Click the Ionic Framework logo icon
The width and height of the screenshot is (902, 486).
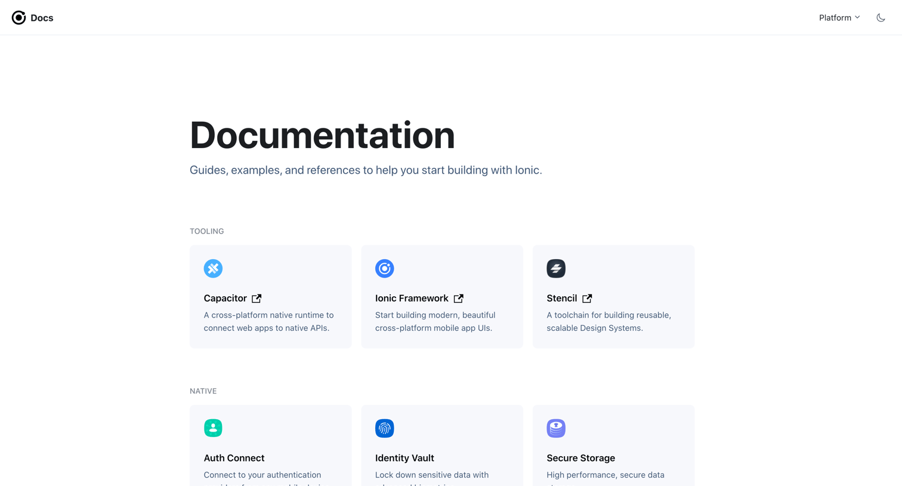click(x=385, y=269)
